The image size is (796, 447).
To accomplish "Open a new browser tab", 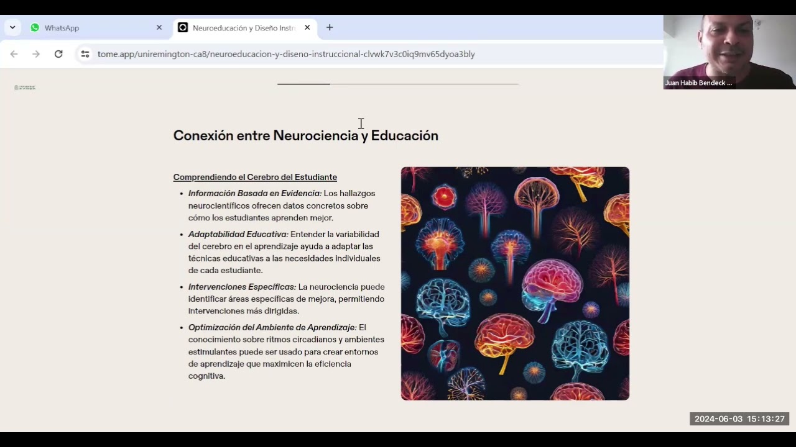I will tap(330, 27).
